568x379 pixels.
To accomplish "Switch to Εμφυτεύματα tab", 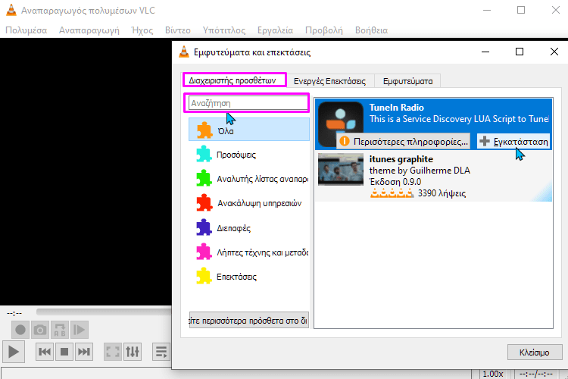I will point(407,81).
